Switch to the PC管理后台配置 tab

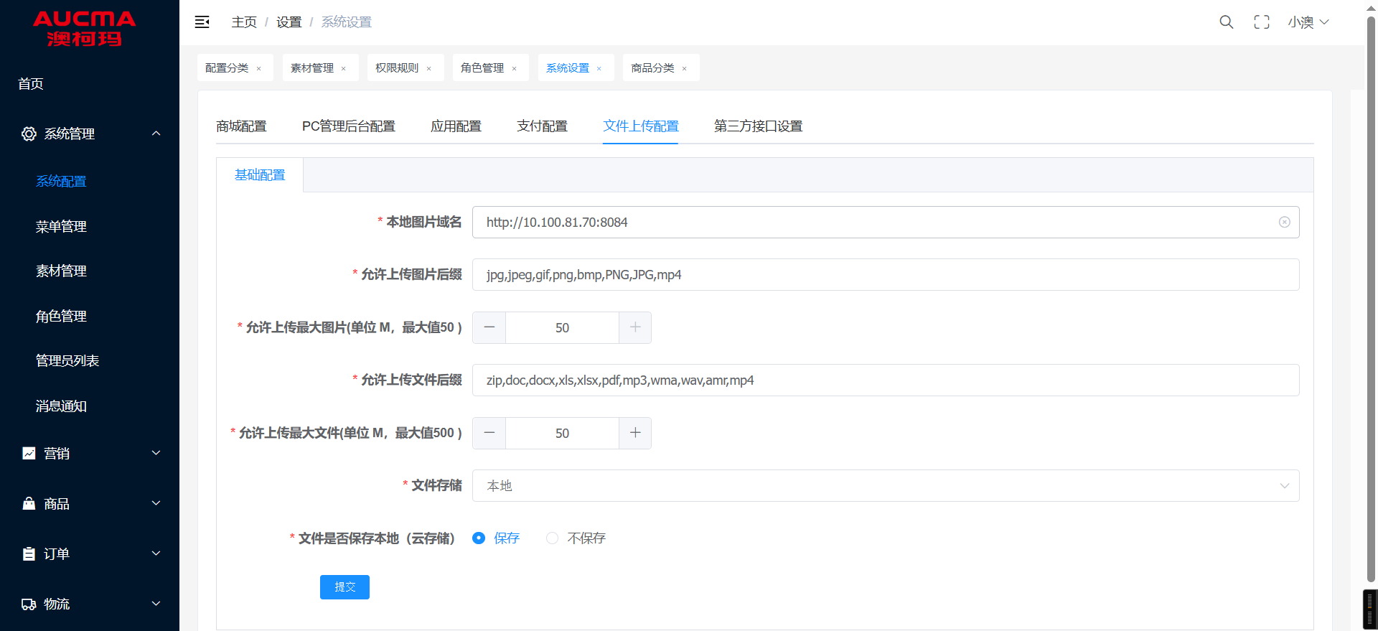coord(349,126)
